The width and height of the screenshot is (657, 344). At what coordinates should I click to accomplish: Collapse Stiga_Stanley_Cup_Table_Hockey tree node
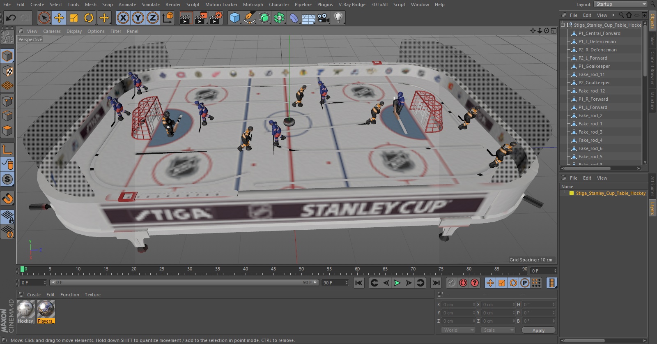(x=563, y=25)
